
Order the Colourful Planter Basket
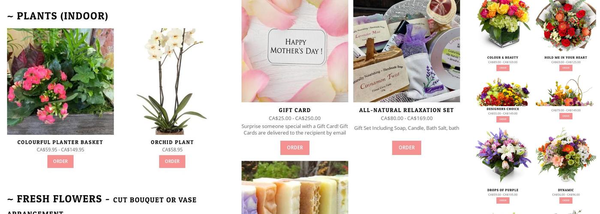point(60,161)
